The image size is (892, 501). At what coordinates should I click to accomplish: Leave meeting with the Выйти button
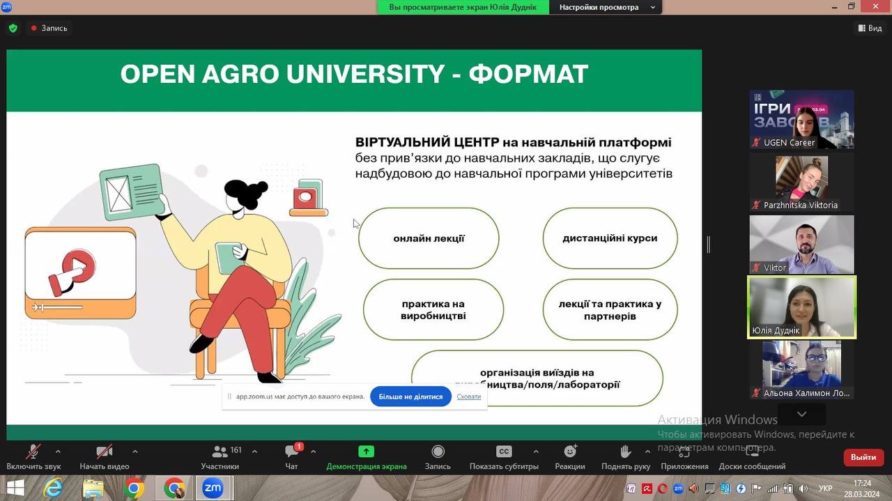coord(863,457)
